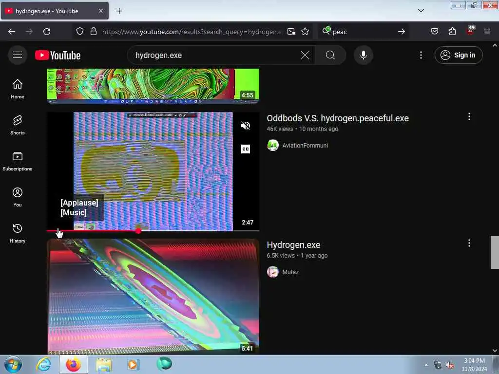Image resolution: width=499 pixels, height=374 pixels.
Task: Visit the Mutaz channel name
Action: click(290, 272)
